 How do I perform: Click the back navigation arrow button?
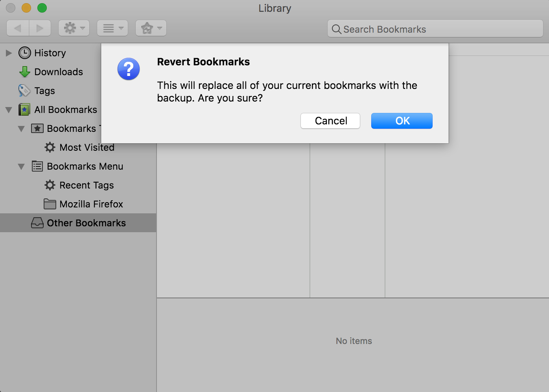click(x=18, y=28)
